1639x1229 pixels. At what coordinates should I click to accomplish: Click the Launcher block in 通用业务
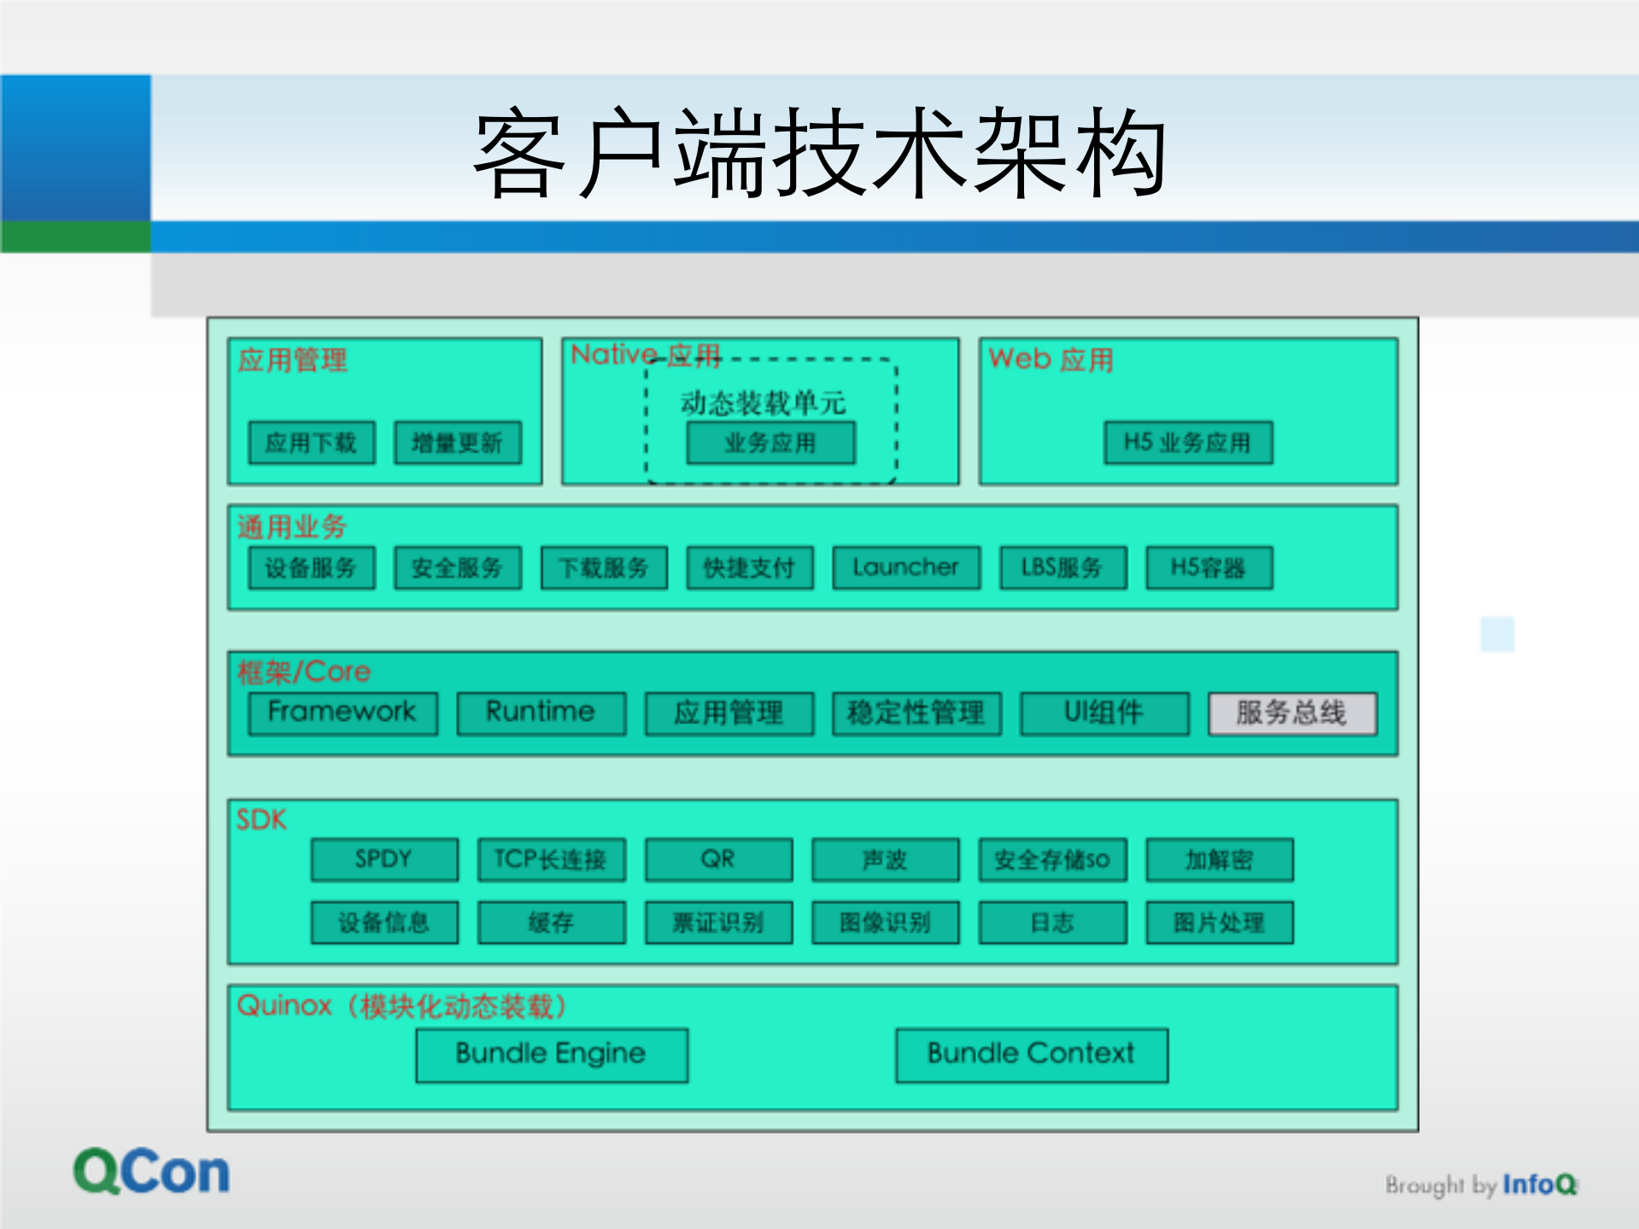point(904,567)
